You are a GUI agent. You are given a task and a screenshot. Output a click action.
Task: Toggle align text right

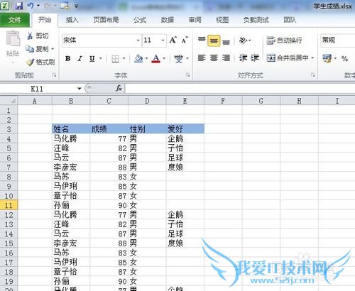pos(226,57)
